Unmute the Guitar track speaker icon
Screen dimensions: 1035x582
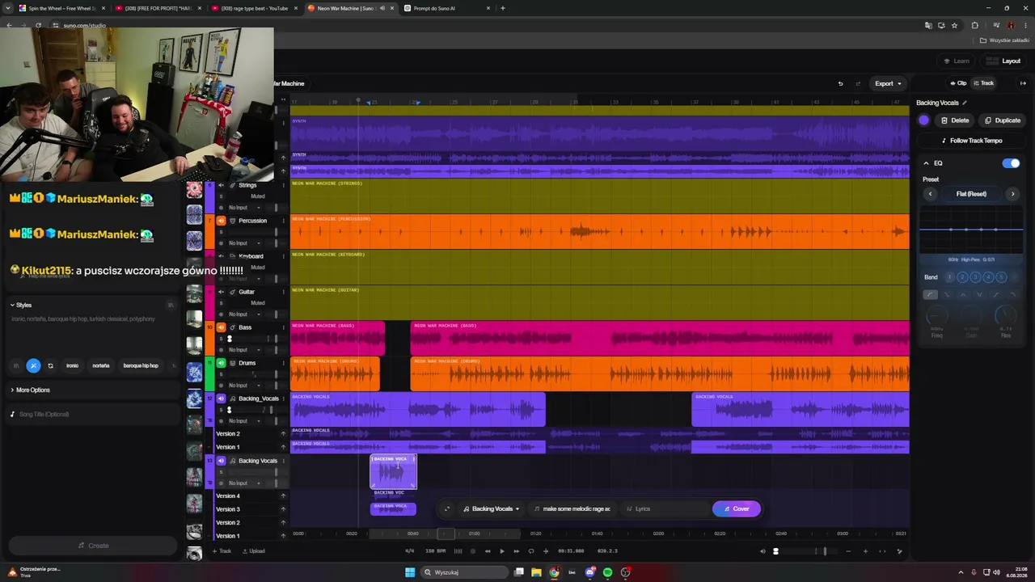pyautogui.click(x=221, y=292)
